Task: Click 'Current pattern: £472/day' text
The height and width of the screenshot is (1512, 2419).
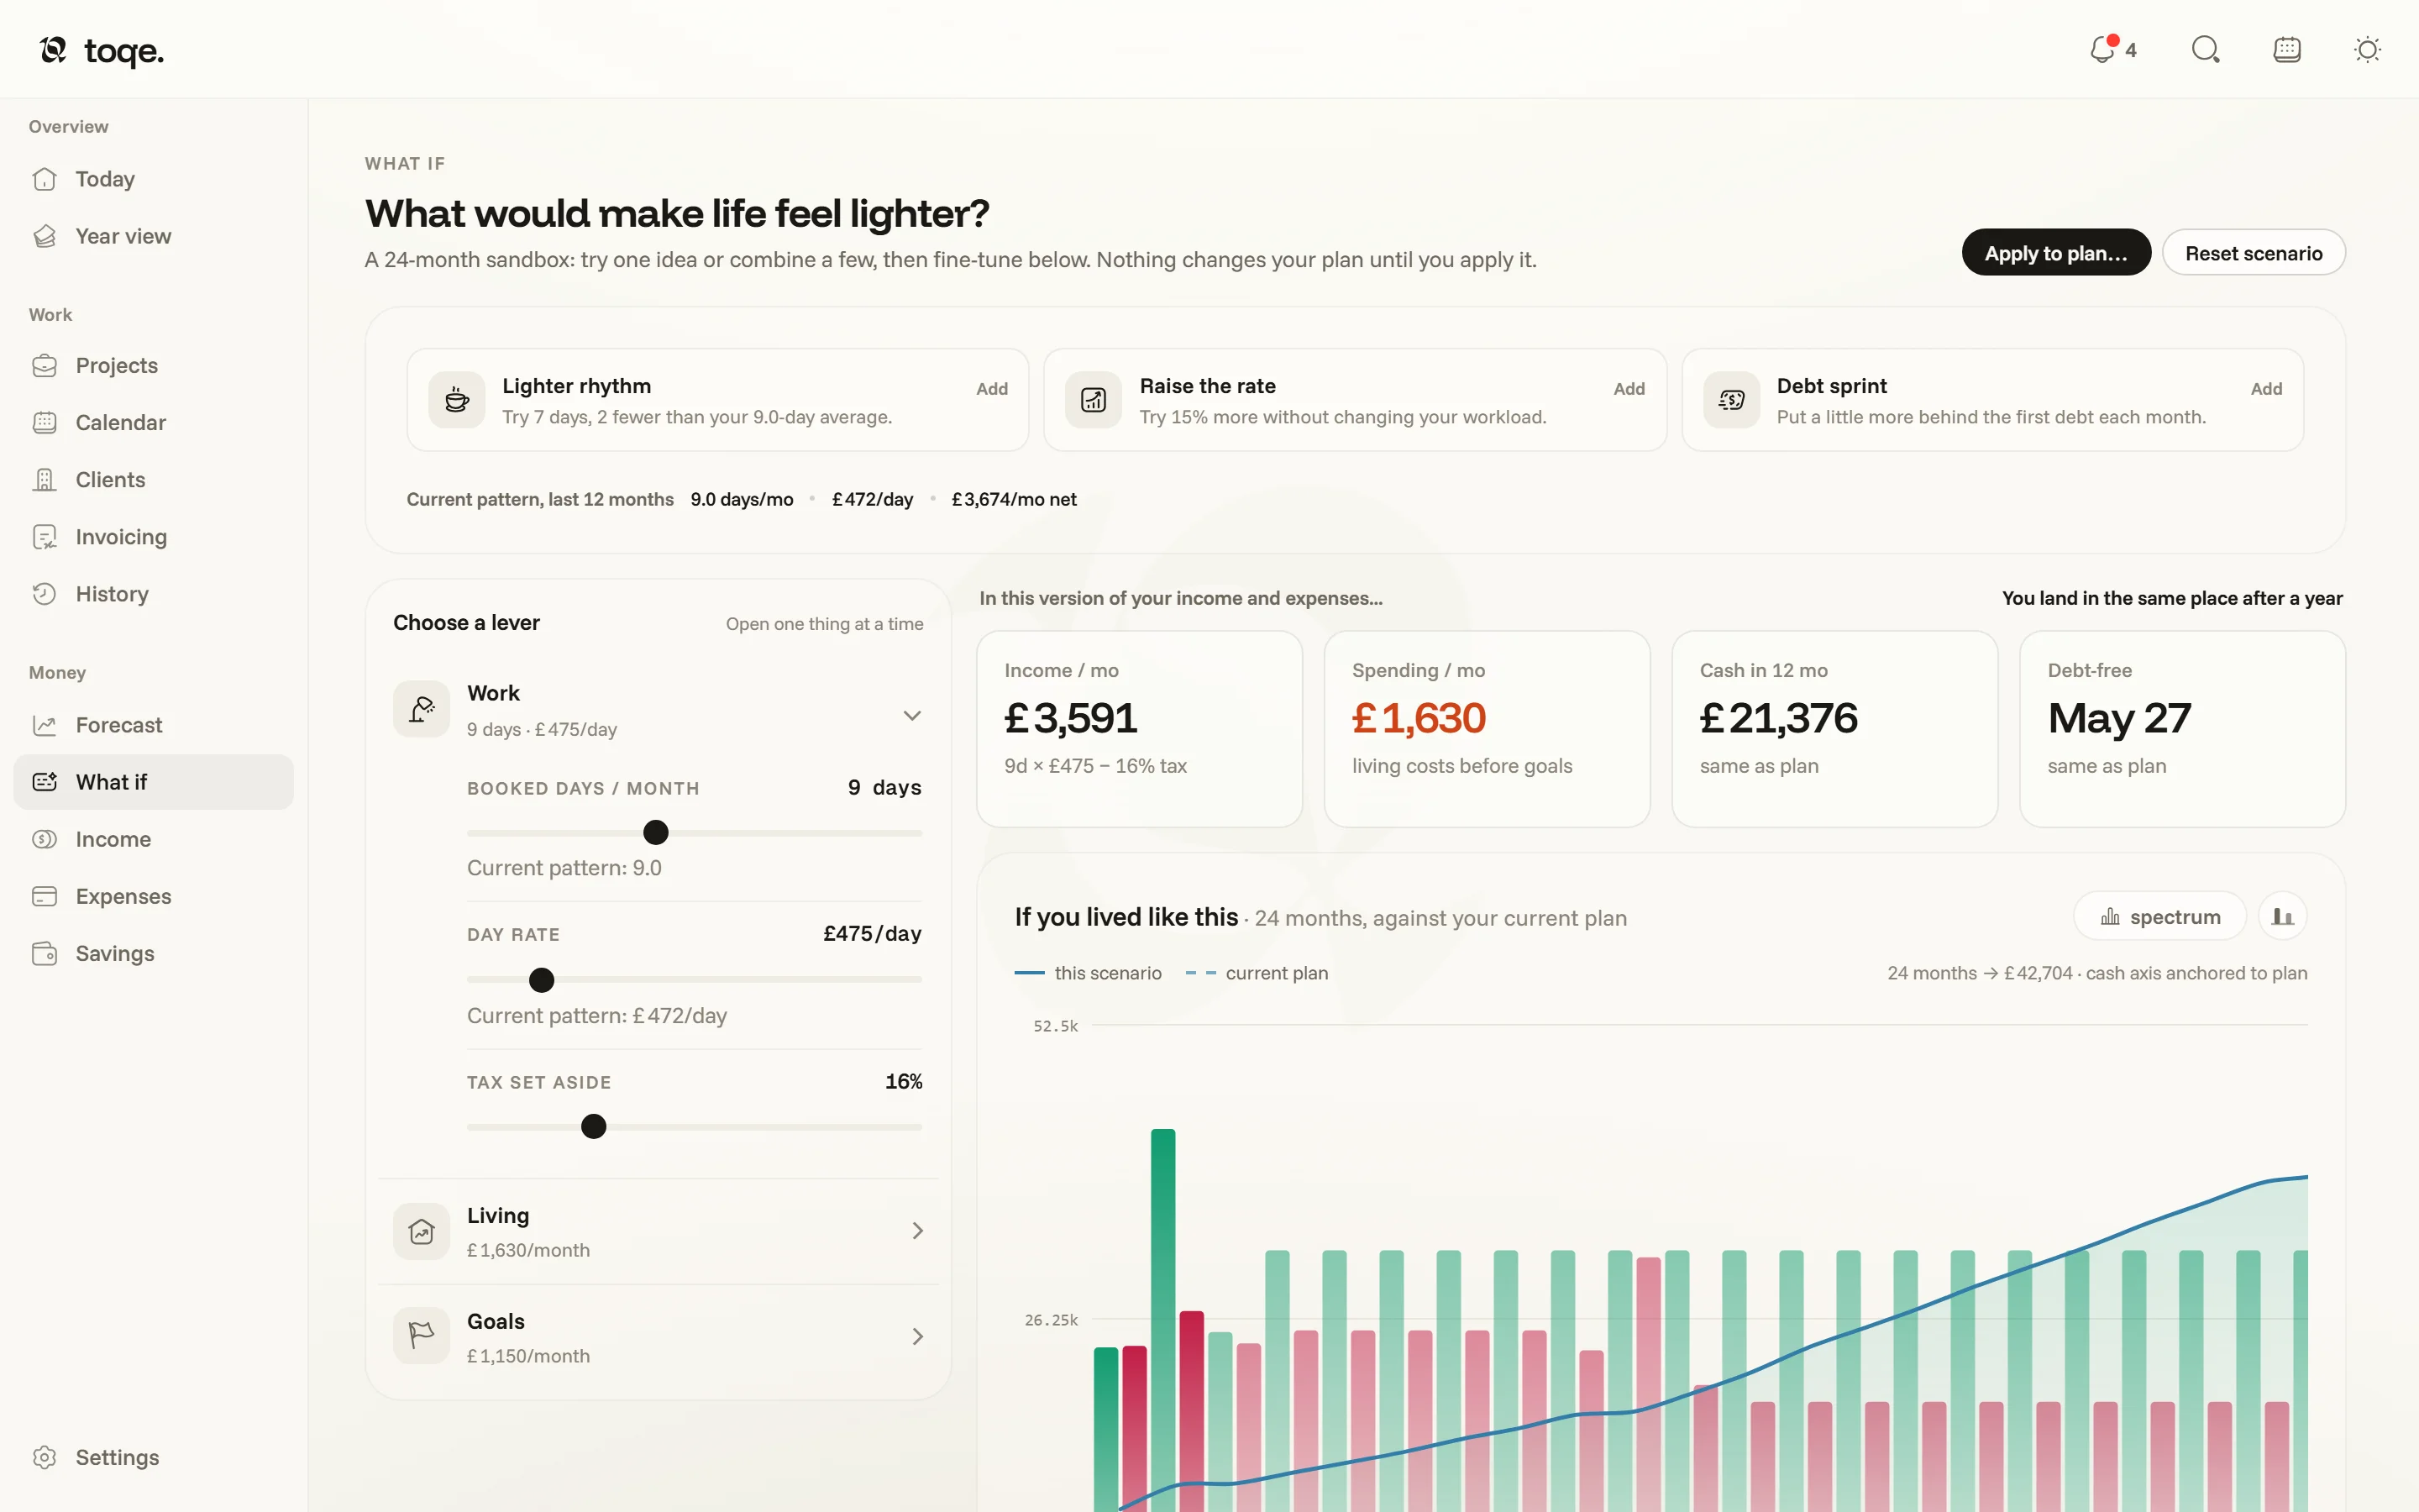Action: (596, 1016)
